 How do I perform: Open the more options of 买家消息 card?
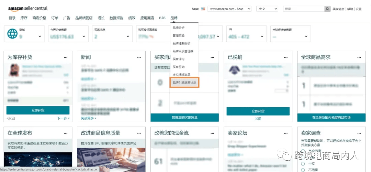click(x=212, y=57)
